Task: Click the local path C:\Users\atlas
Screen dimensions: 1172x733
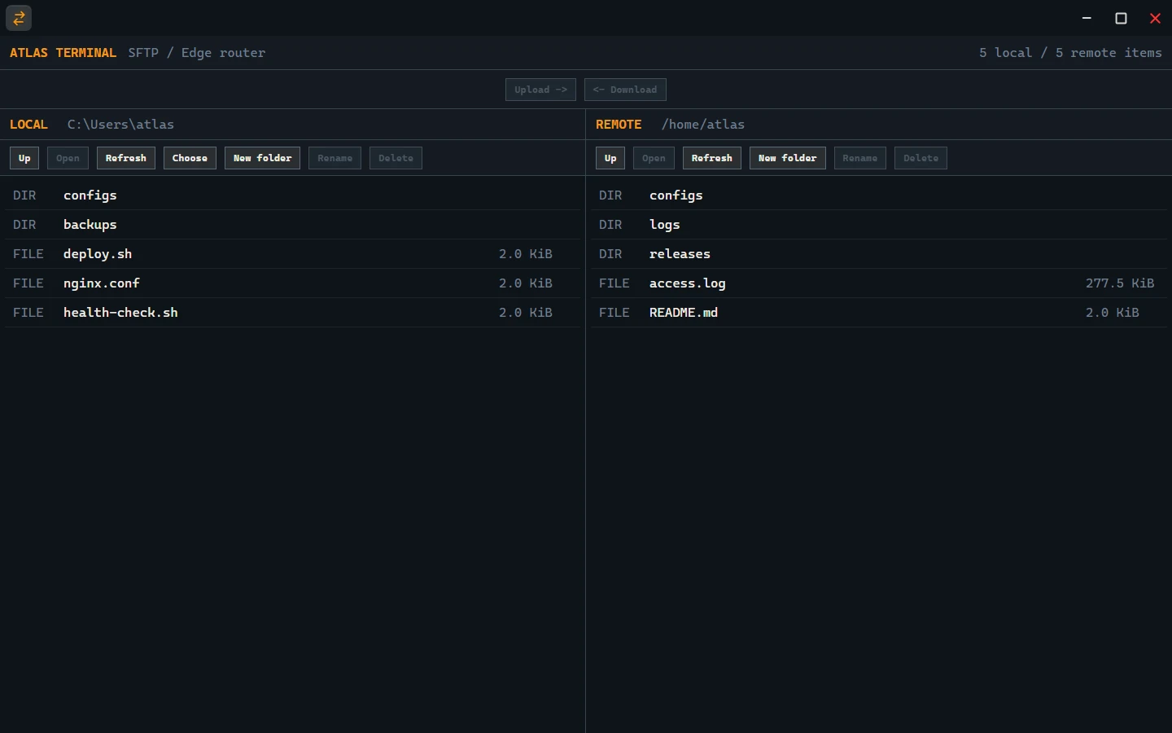Action: coord(120,125)
